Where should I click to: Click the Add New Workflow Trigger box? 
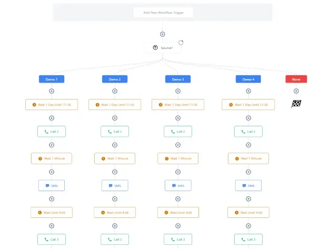163,13
